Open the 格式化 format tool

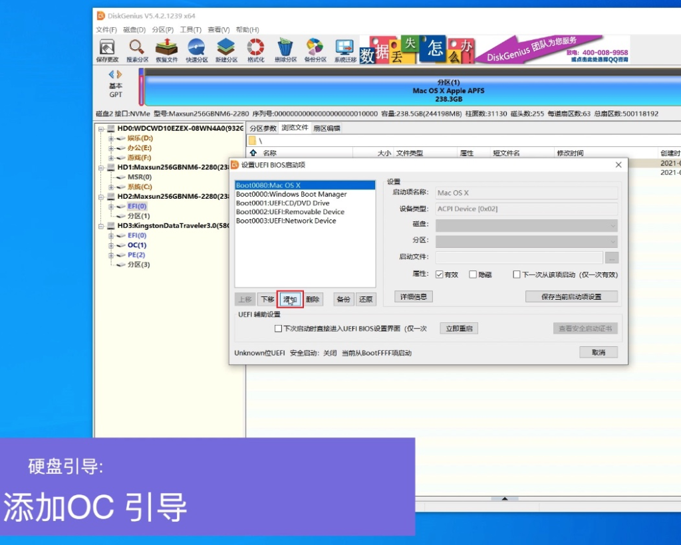tap(255, 50)
